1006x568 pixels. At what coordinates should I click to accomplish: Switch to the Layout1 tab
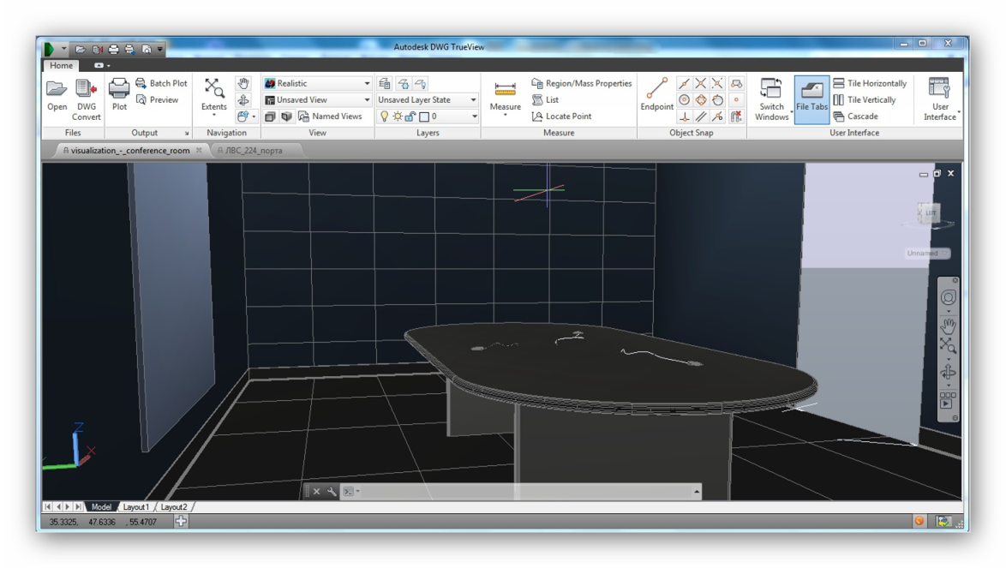(x=135, y=507)
